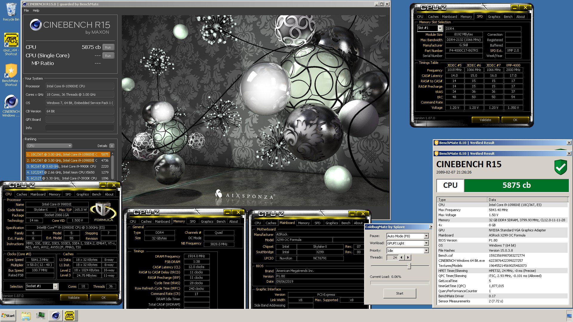573x322 pixels.
Task: Click the Max Frequency row in BenchMate
Action: (x=502, y=210)
